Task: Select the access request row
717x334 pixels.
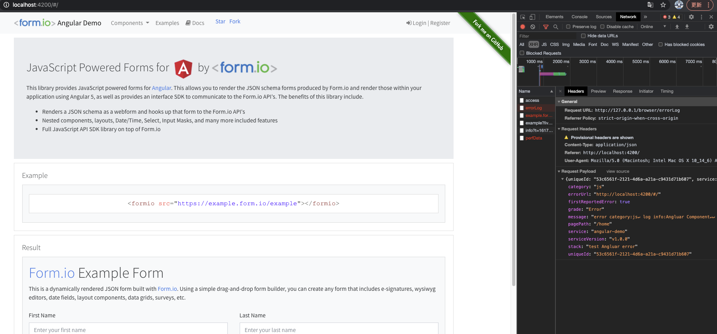Action: pos(536,100)
